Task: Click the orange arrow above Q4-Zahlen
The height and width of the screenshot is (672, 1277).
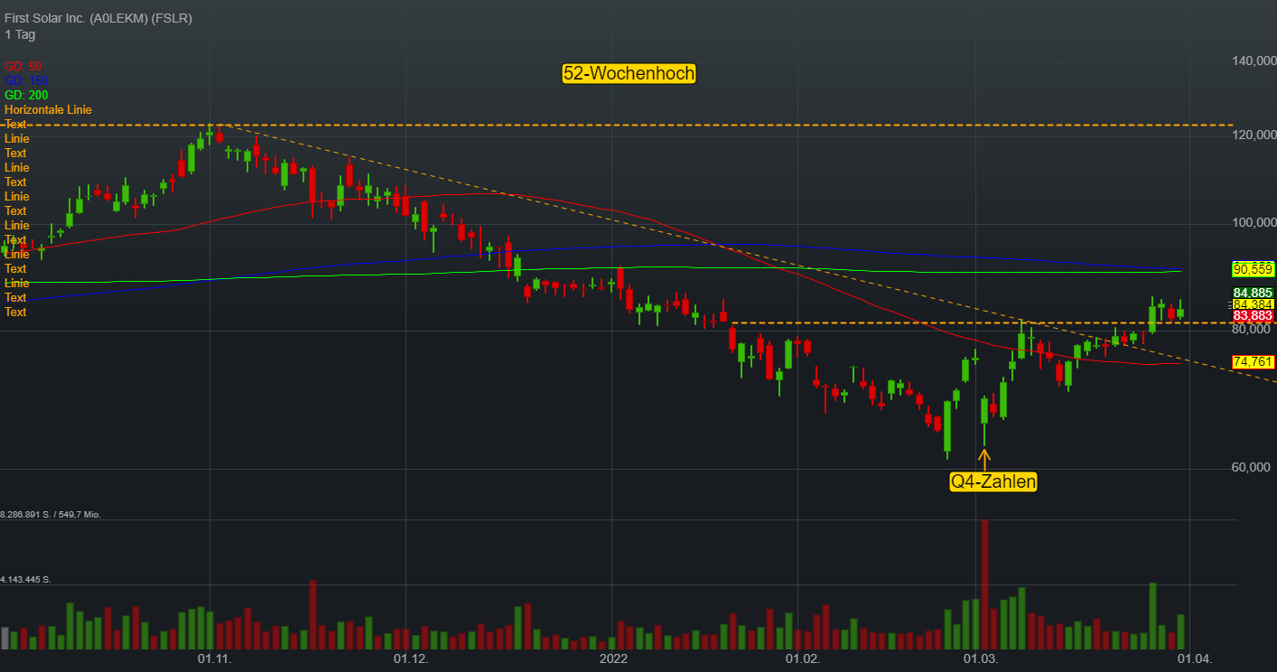Action: tap(984, 458)
